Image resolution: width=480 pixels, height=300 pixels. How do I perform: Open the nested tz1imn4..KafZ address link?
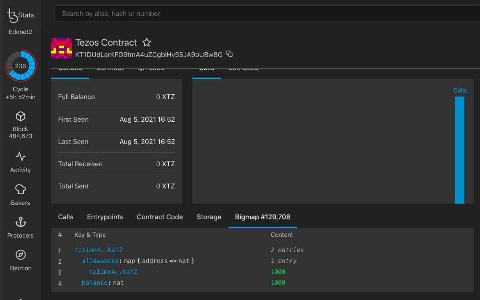[113, 272]
